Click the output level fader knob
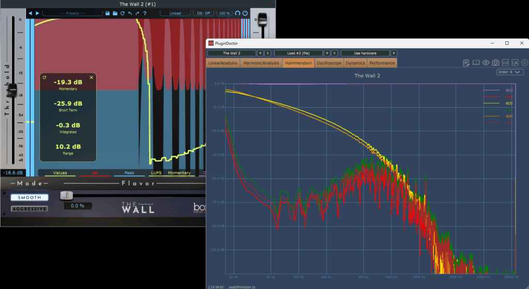Viewport: 529px width, 289px height. tap(262, 19)
